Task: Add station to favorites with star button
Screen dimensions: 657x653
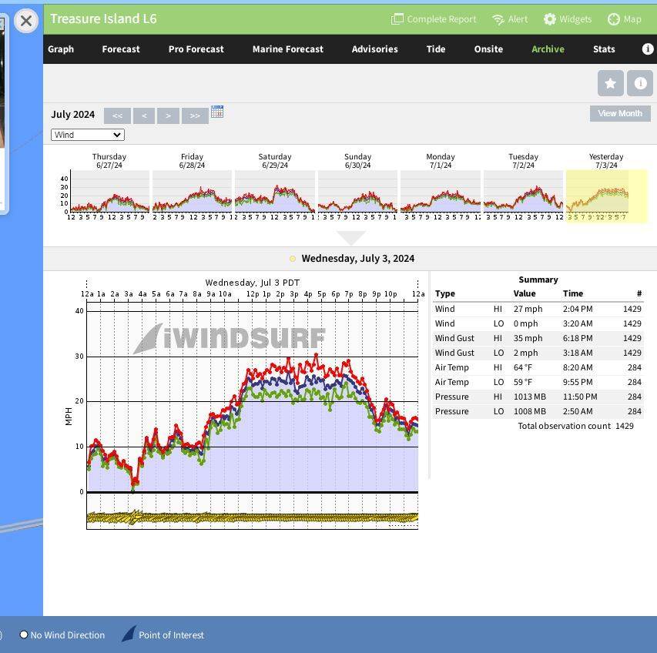Action: (x=610, y=83)
